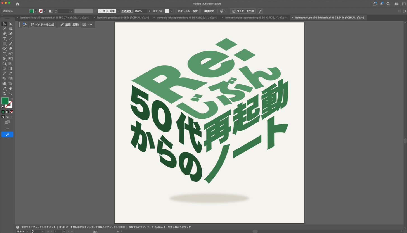The image size is (407, 233).
Task: Select the Line Segment tool
Action: pyautogui.click(x=11, y=39)
